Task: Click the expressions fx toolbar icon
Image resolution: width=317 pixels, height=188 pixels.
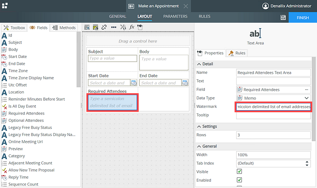Action: [132, 27]
